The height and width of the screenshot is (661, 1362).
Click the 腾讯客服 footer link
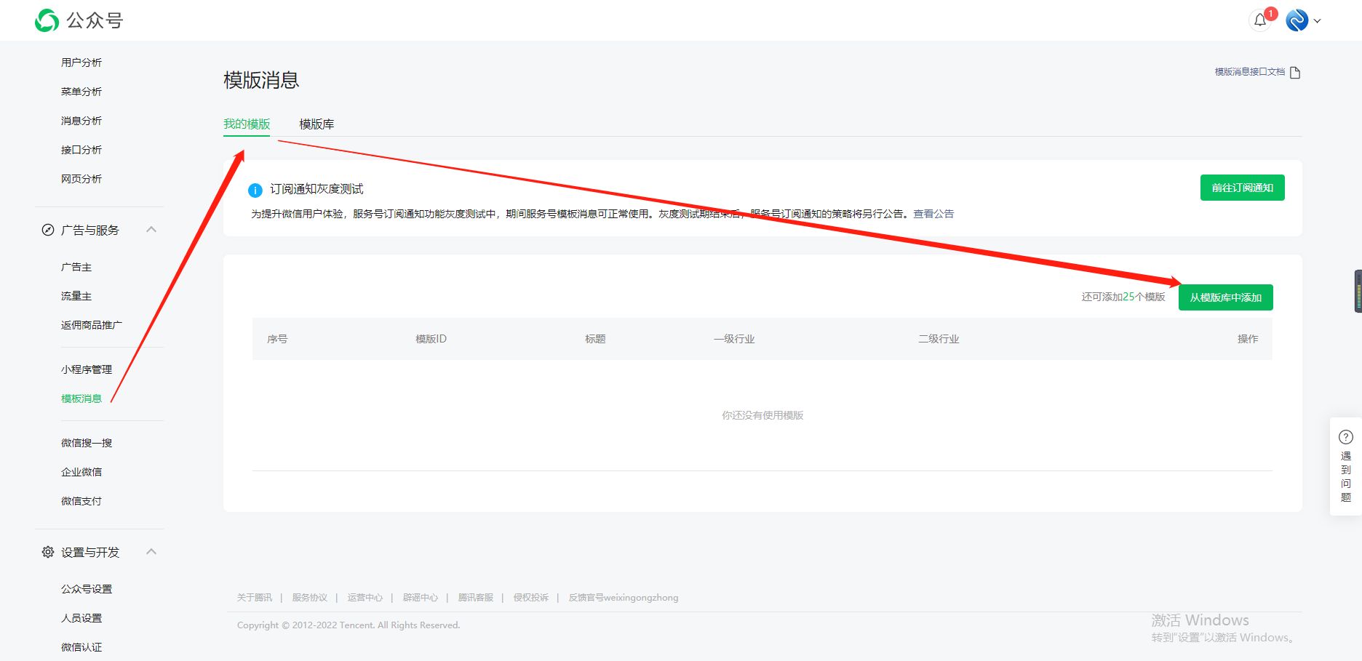474,597
